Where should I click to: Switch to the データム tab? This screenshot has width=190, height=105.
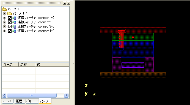7,101
